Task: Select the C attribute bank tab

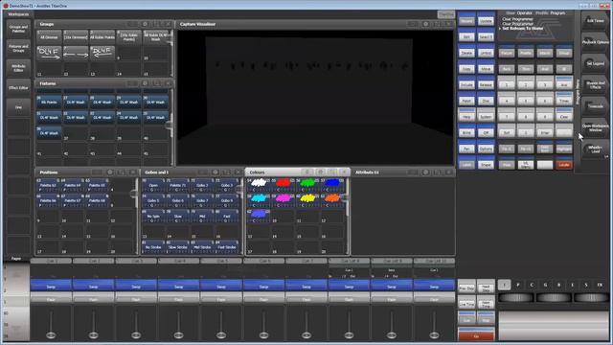Action: click(532, 285)
